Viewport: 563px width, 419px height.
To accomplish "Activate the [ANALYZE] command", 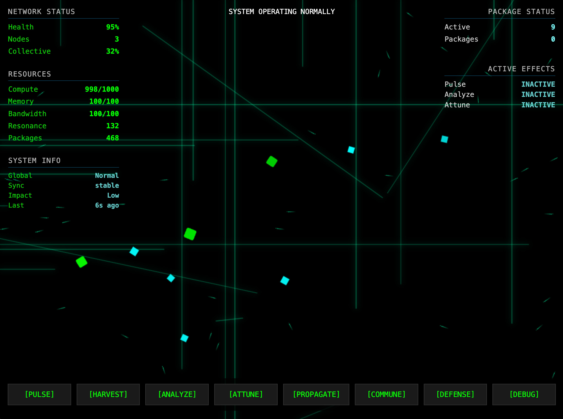I will coord(177,394).
